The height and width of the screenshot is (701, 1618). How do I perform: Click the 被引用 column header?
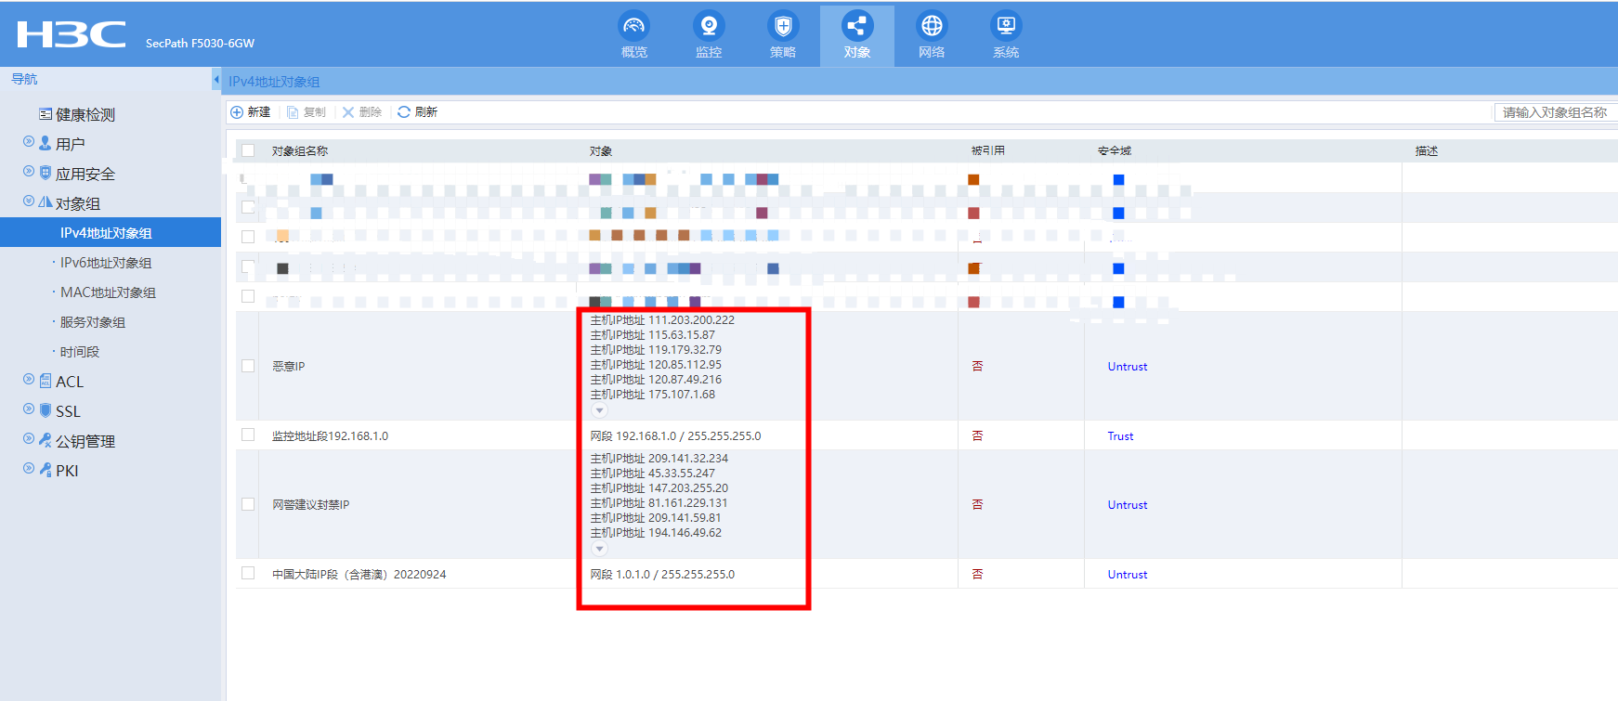click(988, 150)
